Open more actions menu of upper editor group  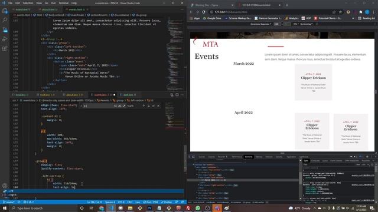point(182,9)
